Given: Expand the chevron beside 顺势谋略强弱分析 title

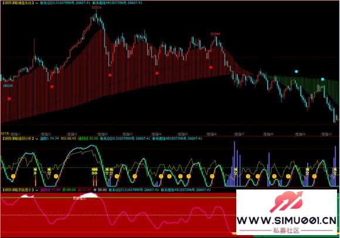Looking at the screenshot, I should (x=37, y=139).
